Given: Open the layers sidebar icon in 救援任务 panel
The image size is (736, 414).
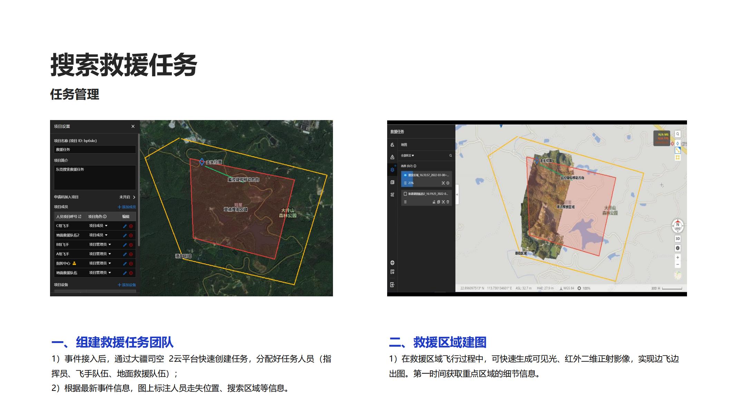Looking at the screenshot, I should click(x=392, y=170).
